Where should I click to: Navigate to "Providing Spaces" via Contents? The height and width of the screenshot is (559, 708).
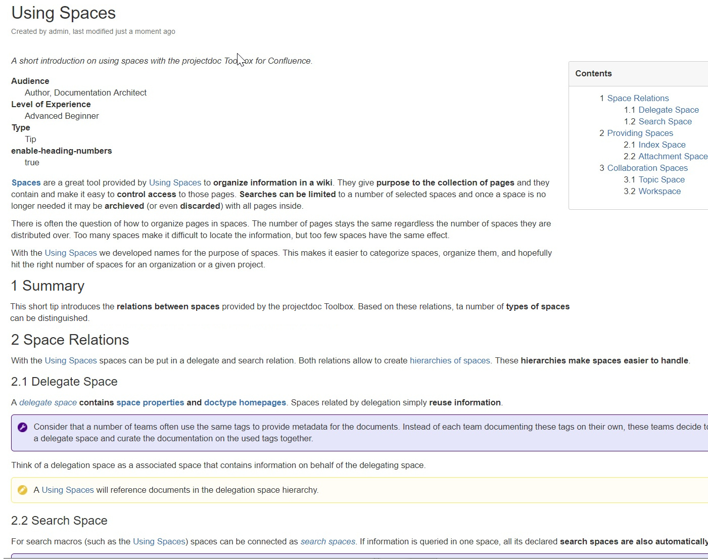click(x=640, y=133)
